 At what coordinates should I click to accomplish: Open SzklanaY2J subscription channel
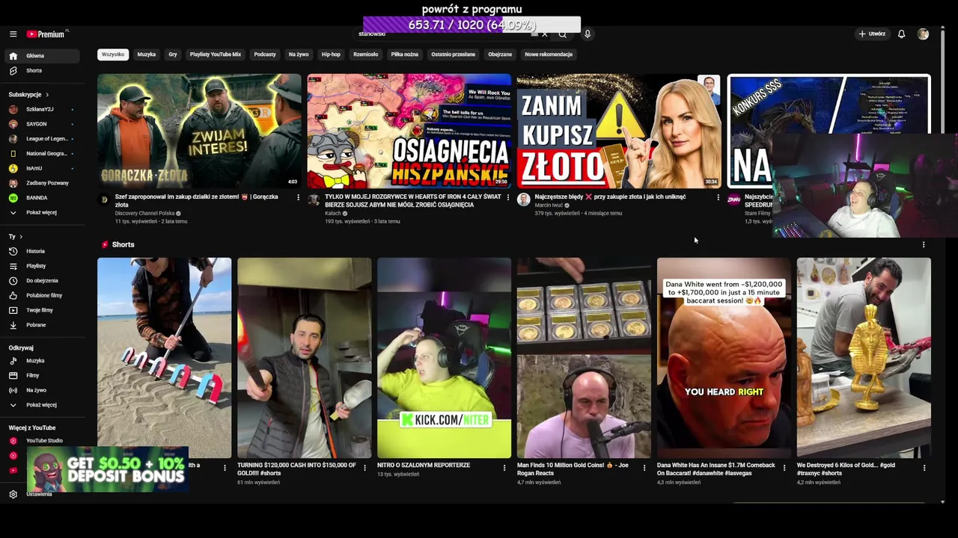41,110
